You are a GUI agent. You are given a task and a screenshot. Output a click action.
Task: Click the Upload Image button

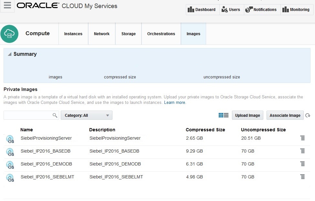[x=247, y=115]
